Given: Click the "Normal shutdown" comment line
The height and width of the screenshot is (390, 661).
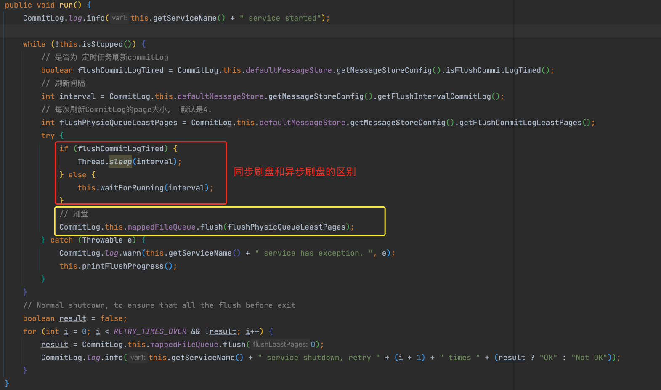Looking at the screenshot, I should click(x=159, y=305).
